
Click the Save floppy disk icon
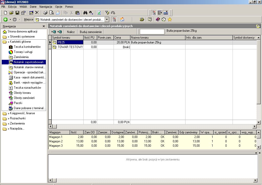(17, 13)
